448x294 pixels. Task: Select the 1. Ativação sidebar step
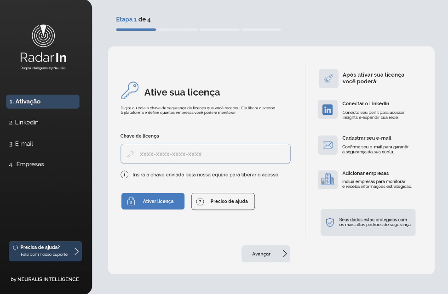click(x=43, y=102)
